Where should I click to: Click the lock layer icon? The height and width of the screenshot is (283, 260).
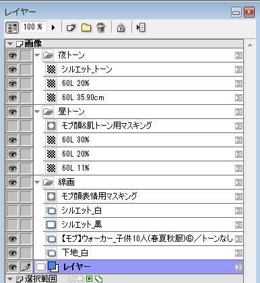coord(121,28)
